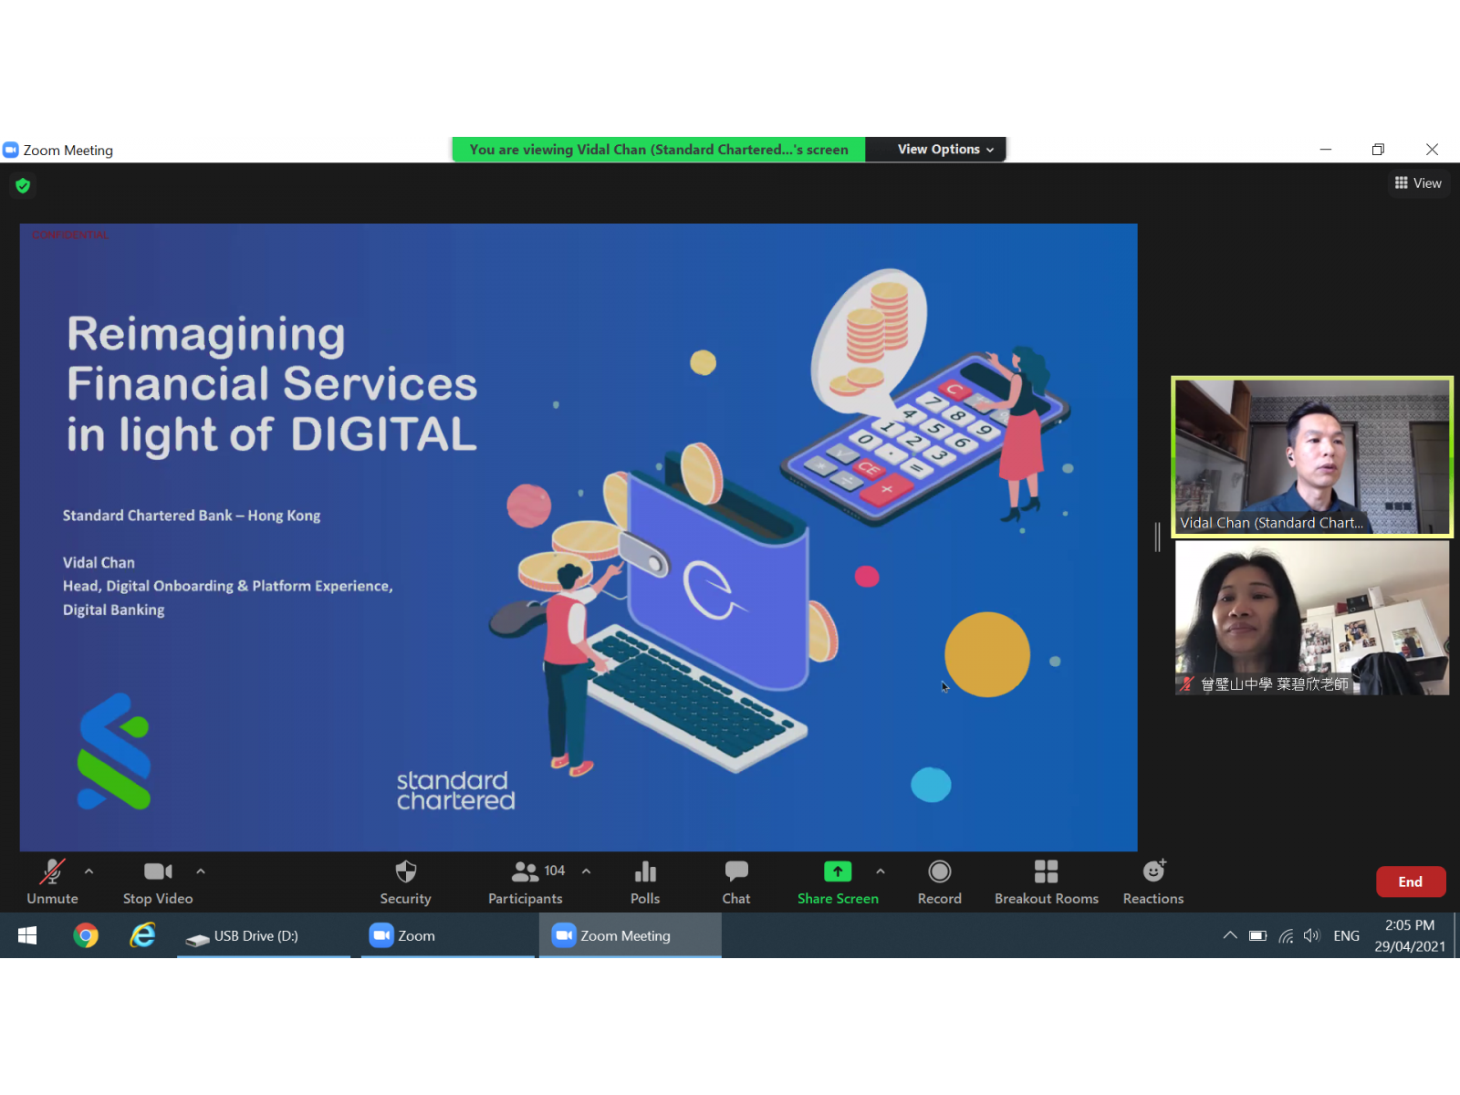This screenshot has width=1460, height=1095.
Task: Stop Video camera toggle
Action: pos(158,881)
